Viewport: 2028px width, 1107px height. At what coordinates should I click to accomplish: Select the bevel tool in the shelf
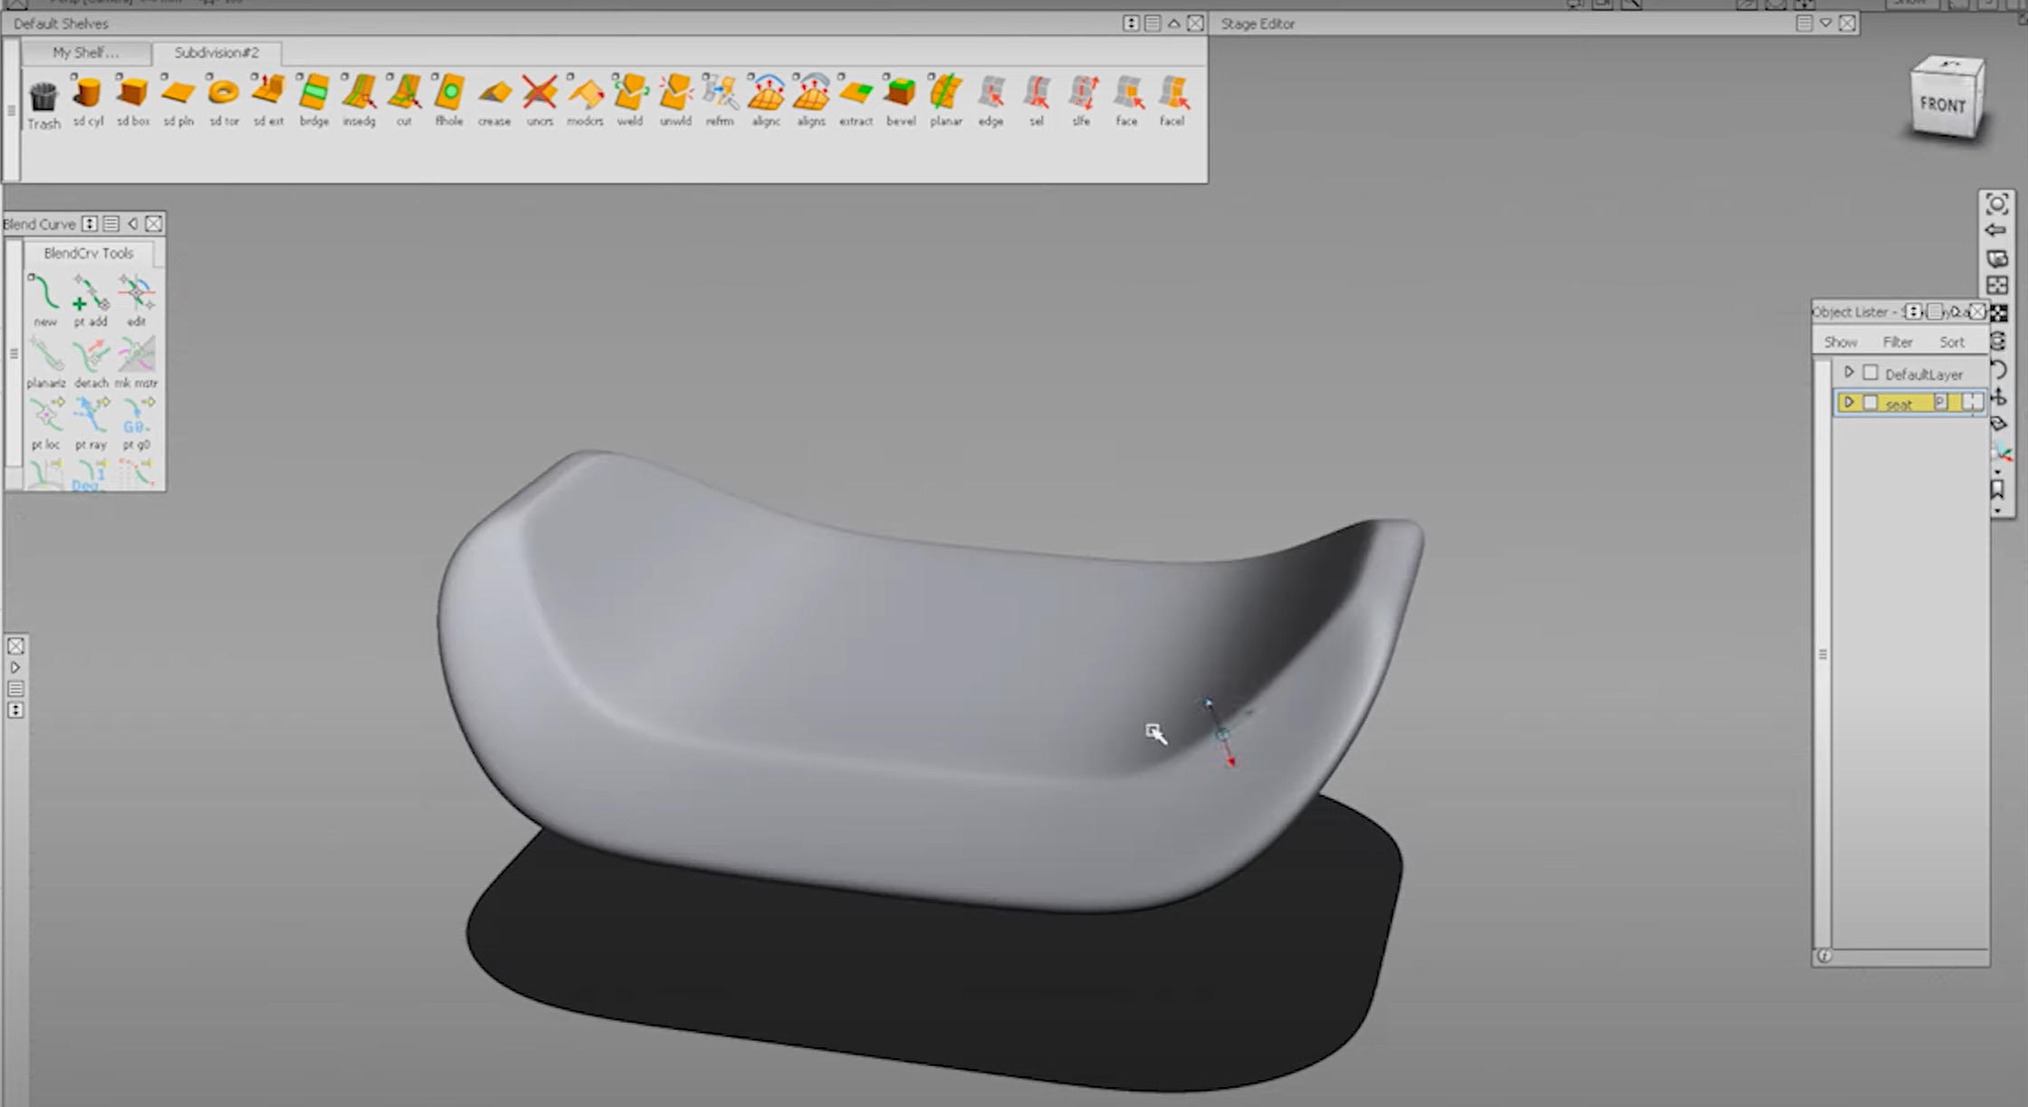(x=901, y=95)
